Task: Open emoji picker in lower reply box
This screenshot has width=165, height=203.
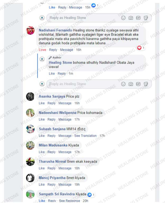Action: 123,84
